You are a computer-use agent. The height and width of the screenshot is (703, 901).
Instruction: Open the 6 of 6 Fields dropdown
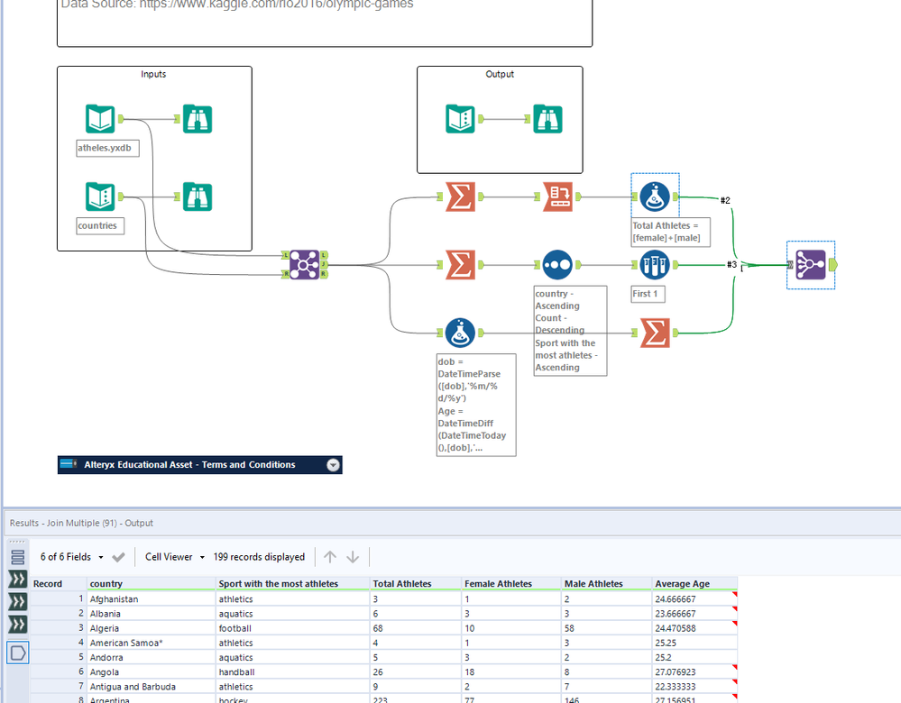pyautogui.click(x=72, y=557)
